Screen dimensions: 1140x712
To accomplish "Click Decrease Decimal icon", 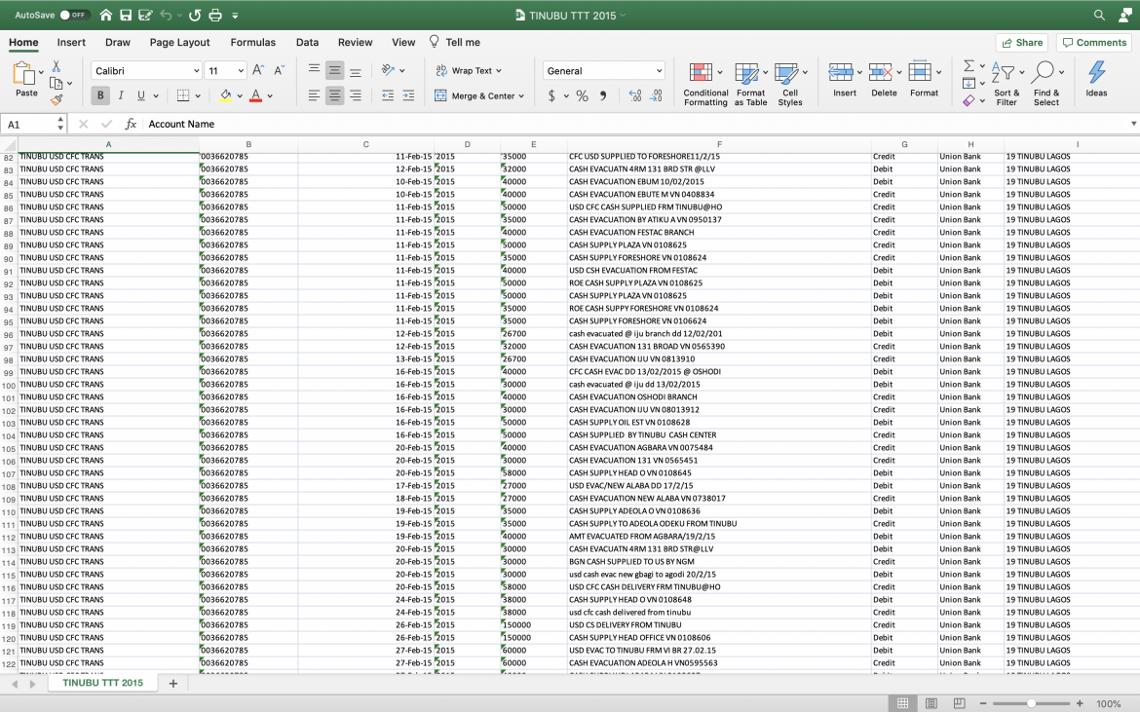I will point(657,95).
